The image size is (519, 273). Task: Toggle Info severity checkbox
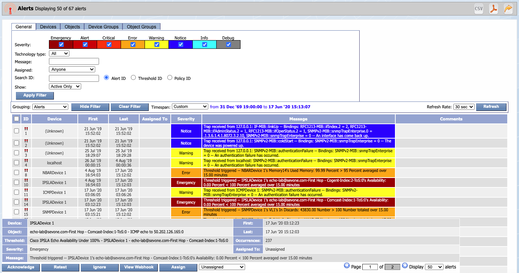(x=204, y=45)
